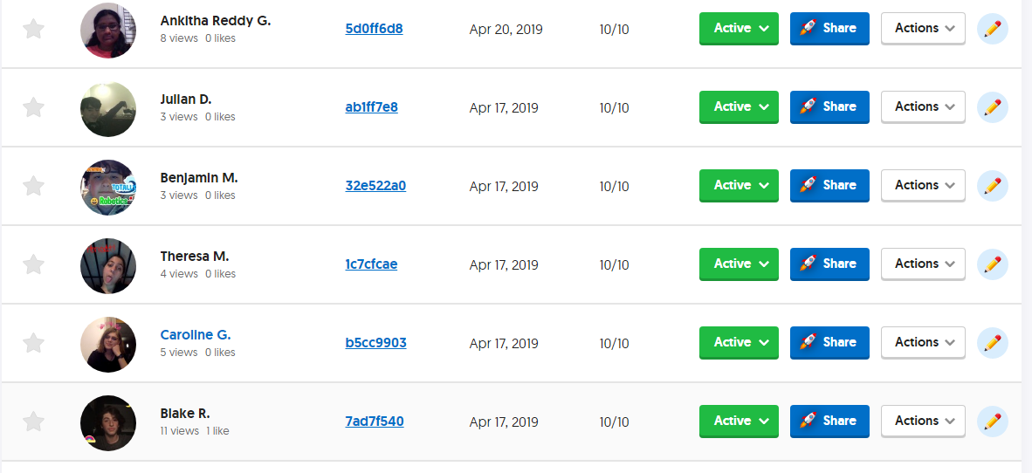Viewport: 1032px width, 473px height.
Task: Open the Actions dropdown for Blake R.
Action: 923,421
